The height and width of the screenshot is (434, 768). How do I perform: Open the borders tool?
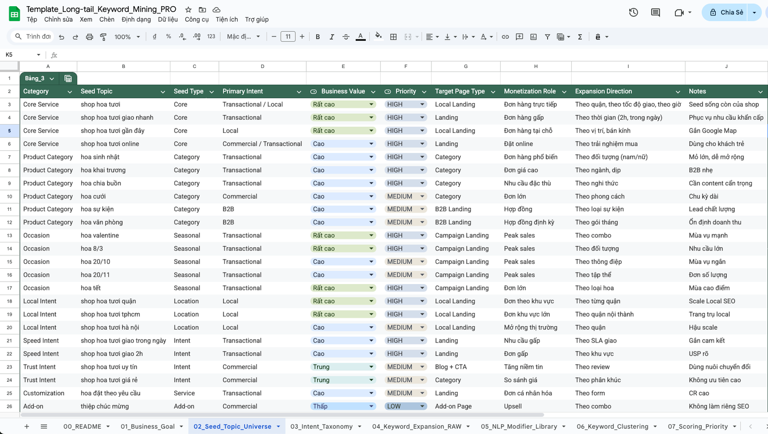pyautogui.click(x=393, y=37)
